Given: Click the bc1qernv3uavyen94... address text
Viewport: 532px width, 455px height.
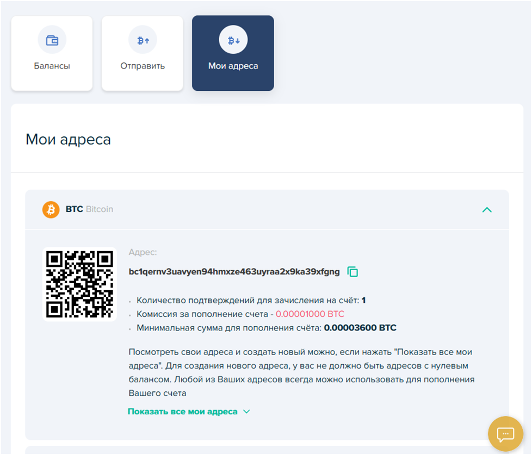Looking at the screenshot, I should [x=234, y=271].
